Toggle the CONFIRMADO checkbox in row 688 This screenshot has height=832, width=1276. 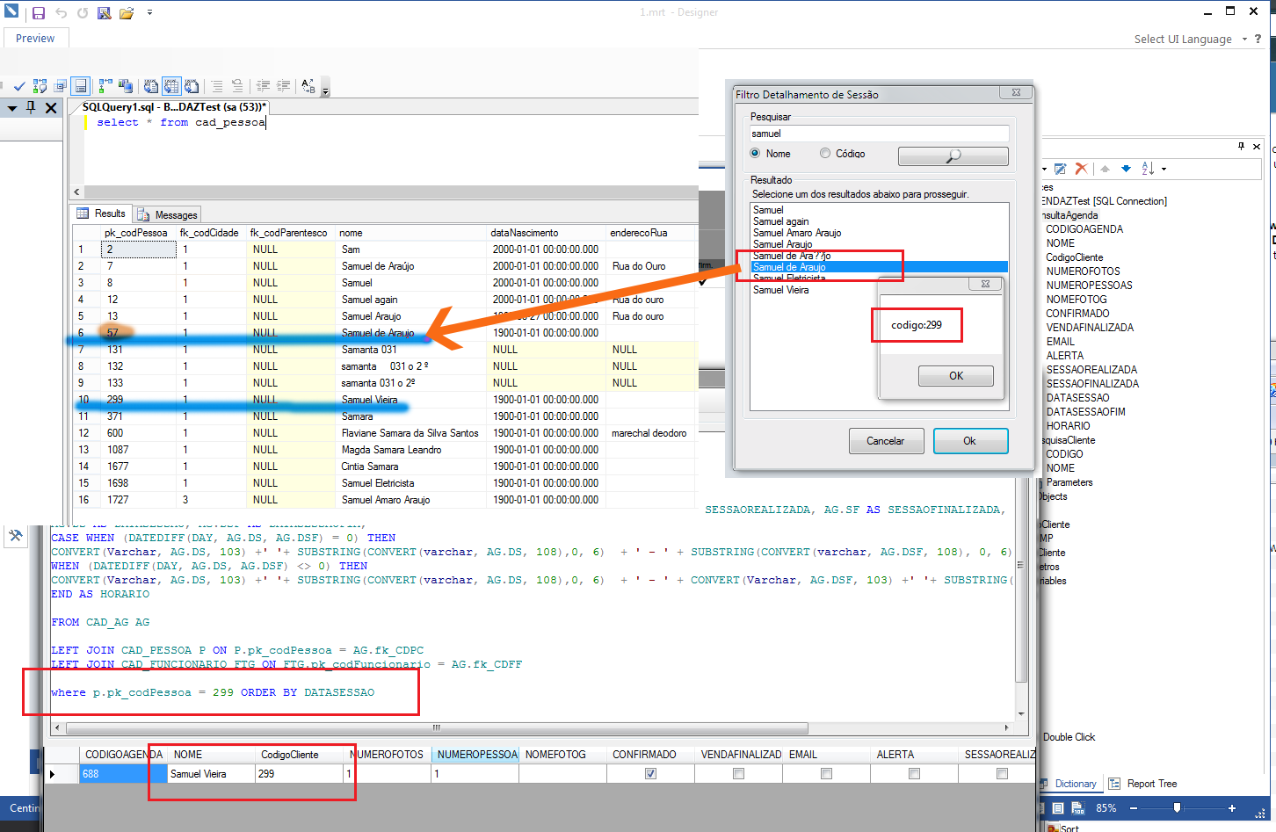tap(650, 774)
